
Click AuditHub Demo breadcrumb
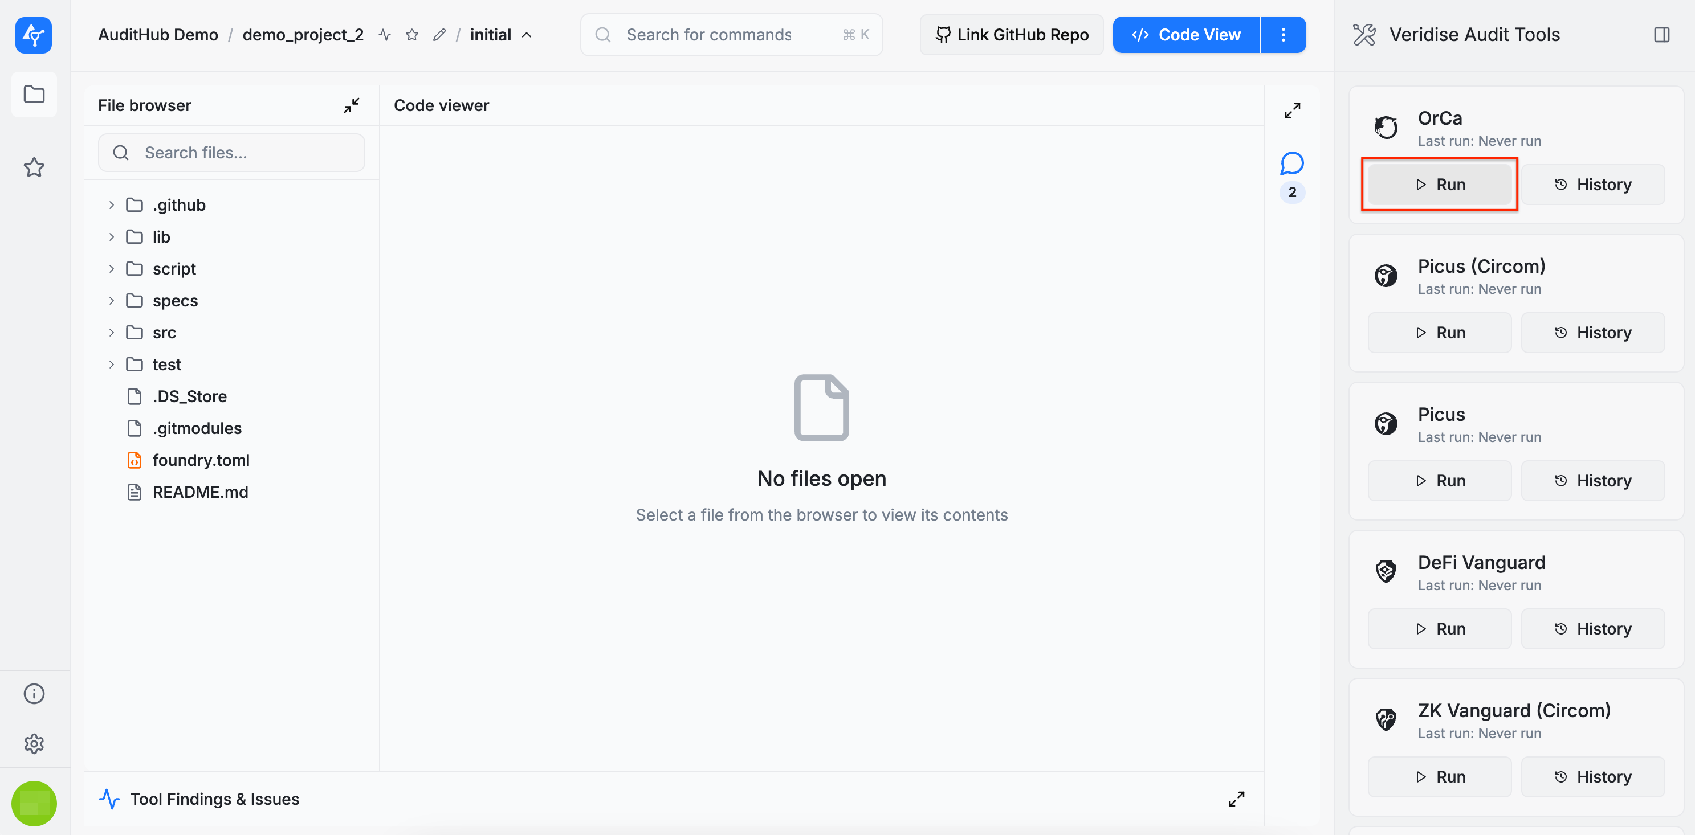coord(158,35)
